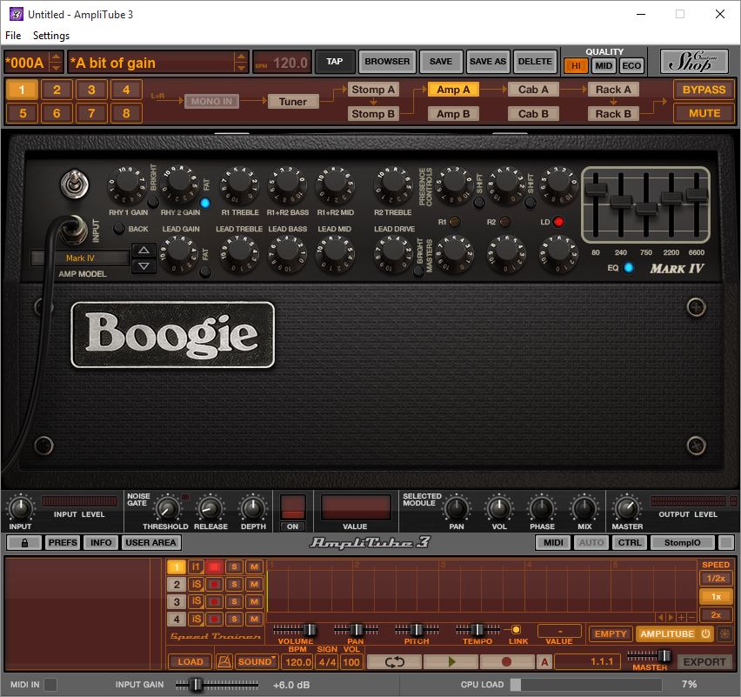Open the Settings menu
Viewport: 741px width, 697px height.
point(51,36)
